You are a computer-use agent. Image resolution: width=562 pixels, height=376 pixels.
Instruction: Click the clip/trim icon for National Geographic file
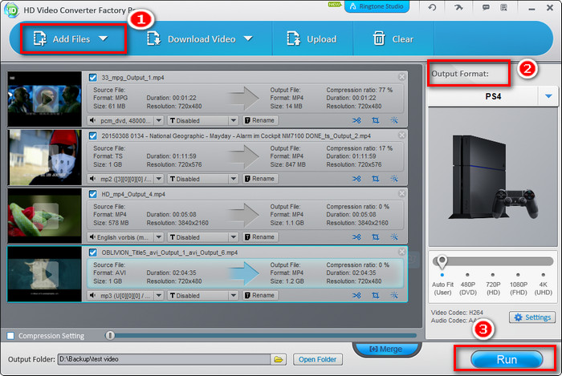[356, 179]
